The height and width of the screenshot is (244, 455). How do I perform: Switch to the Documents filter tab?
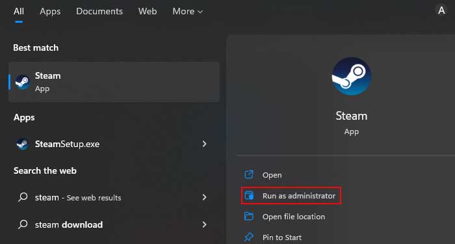point(99,11)
